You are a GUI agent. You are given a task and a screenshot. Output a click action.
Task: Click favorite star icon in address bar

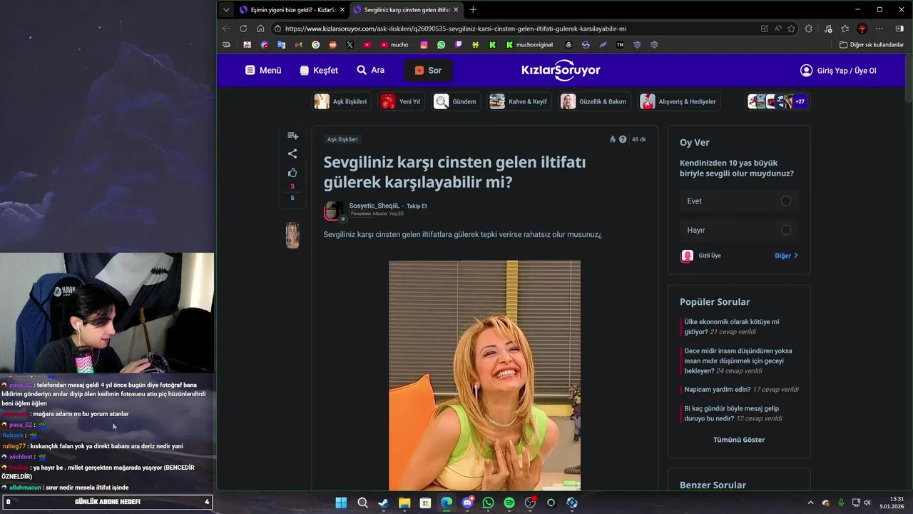tap(791, 29)
